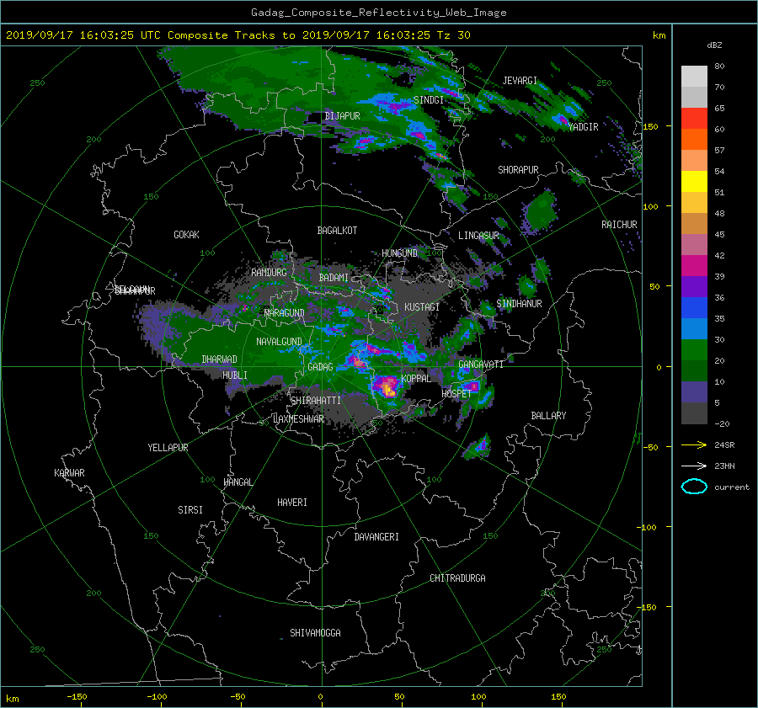Click the KARWAR city label
The height and width of the screenshot is (708, 758).
pos(69,473)
